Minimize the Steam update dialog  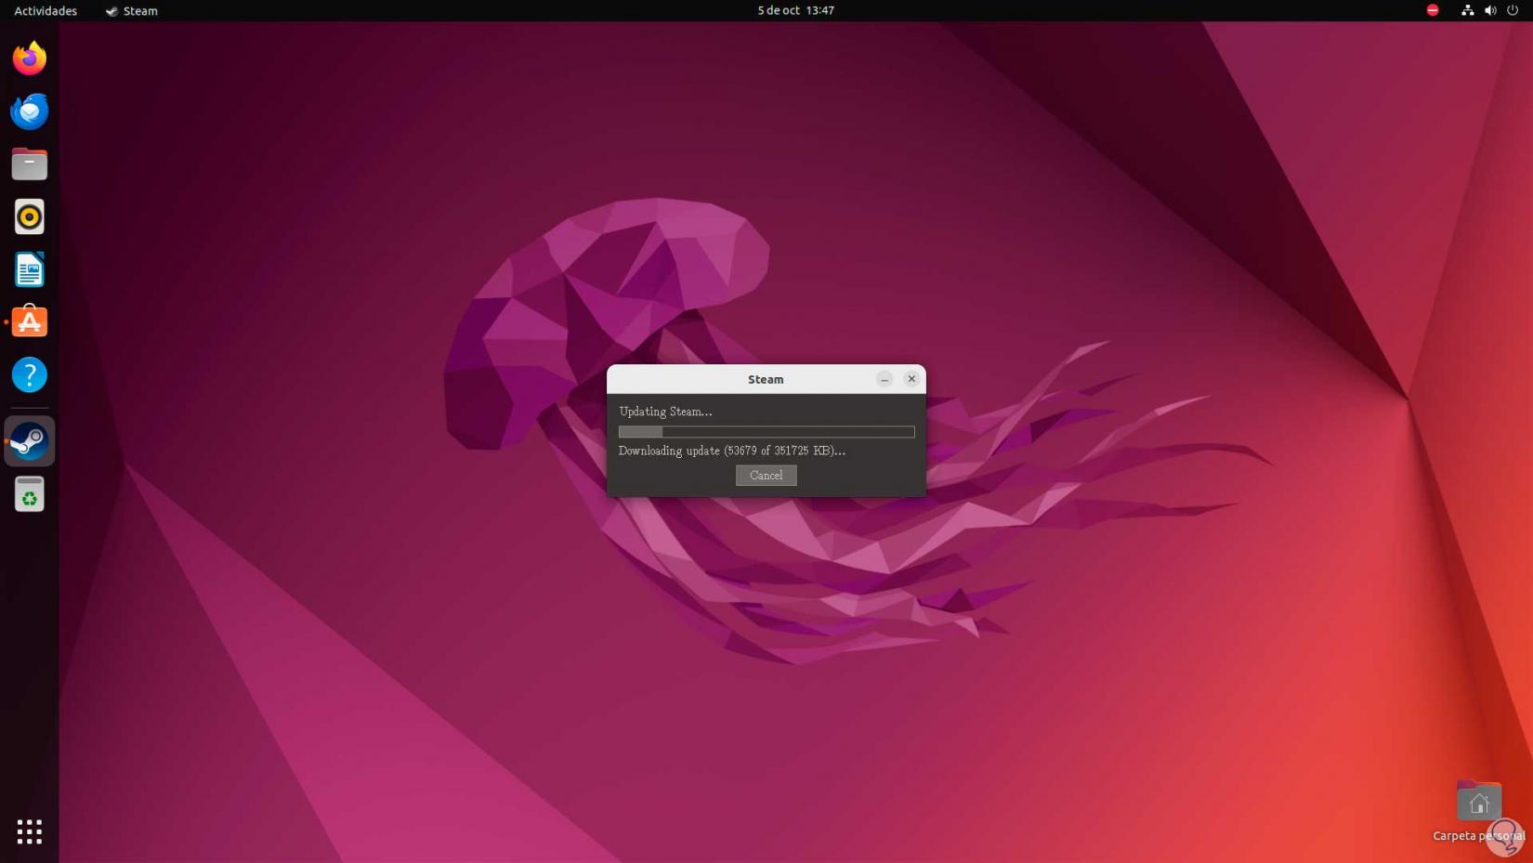click(884, 379)
